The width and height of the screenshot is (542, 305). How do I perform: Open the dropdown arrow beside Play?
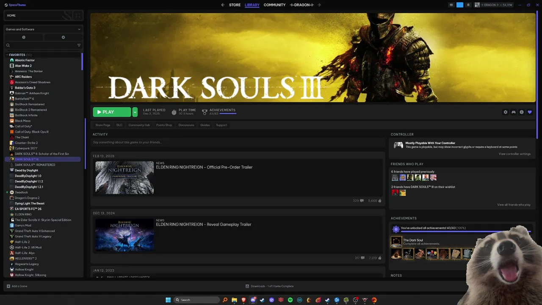coord(135,112)
